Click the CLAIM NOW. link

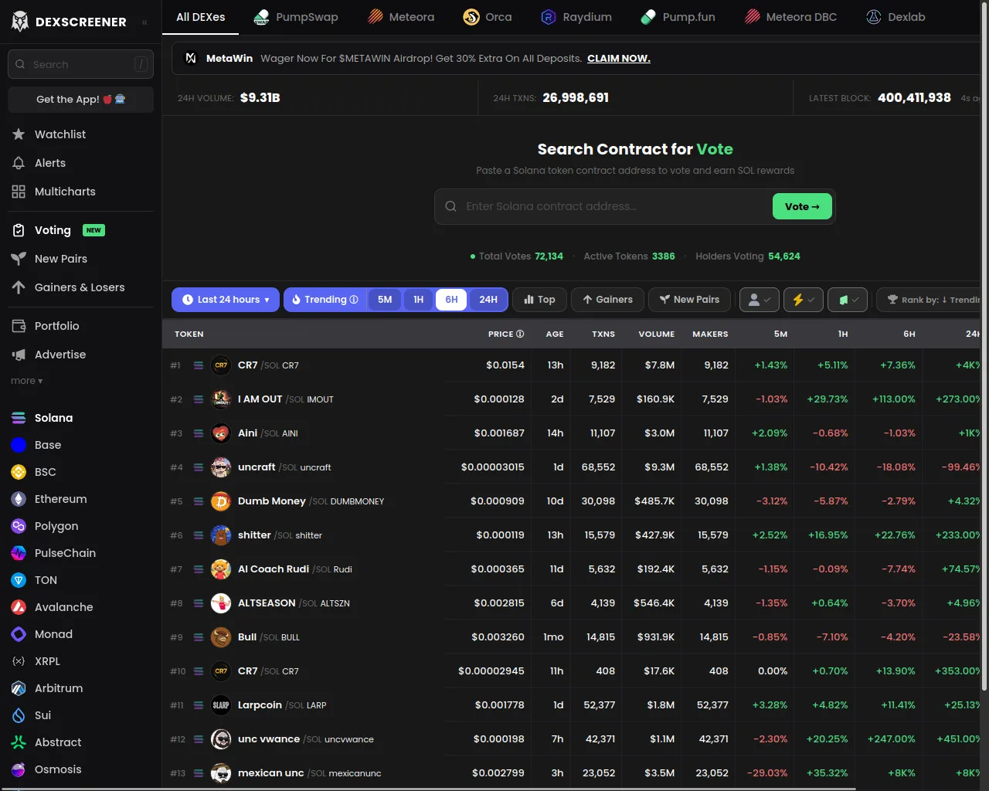tap(619, 59)
